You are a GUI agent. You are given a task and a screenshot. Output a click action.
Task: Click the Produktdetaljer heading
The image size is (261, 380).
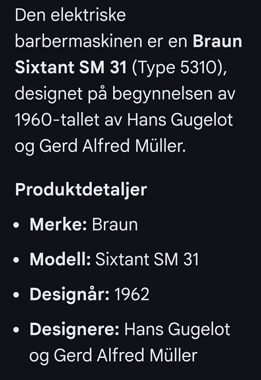(x=81, y=189)
